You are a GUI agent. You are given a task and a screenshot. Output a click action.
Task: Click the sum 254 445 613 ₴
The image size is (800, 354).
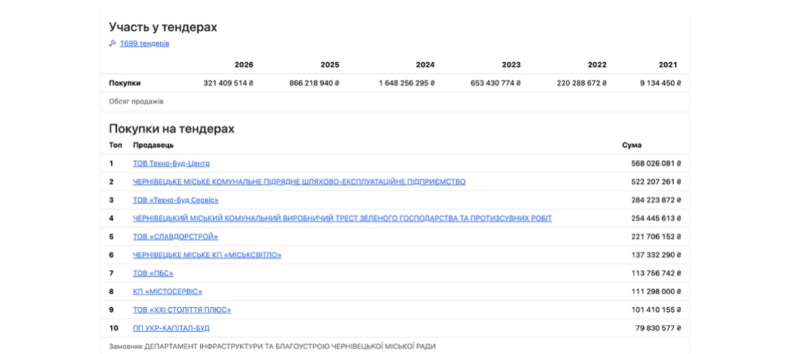(x=656, y=219)
